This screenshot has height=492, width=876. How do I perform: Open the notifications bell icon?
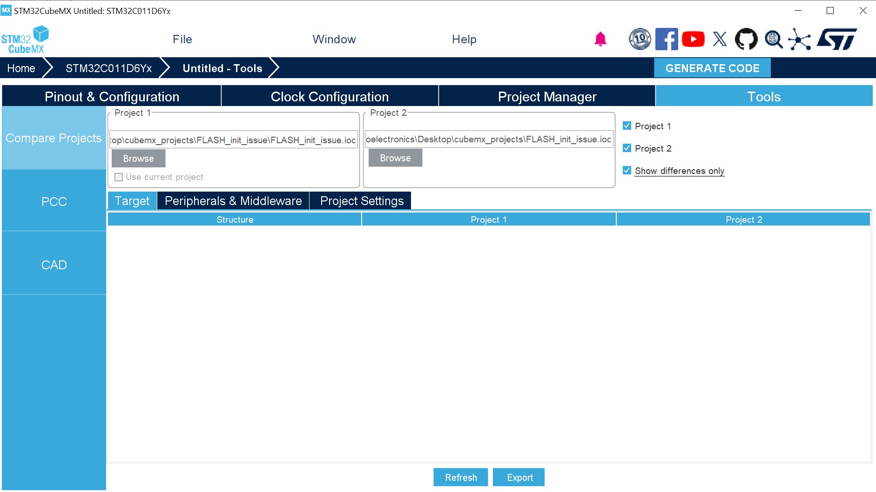tap(600, 40)
